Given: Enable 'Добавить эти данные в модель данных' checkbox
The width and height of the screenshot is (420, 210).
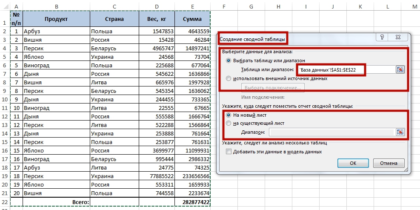Looking at the screenshot, I should point(229,152).
